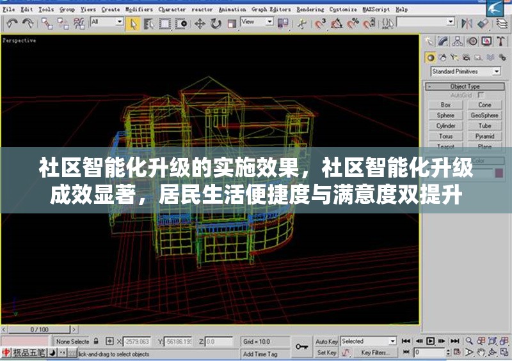The width and height of the screenshot is (512, 361).
Task: Enable the AutoGrid checkbox
Action: pyautogui.click(x=481, y=95)
